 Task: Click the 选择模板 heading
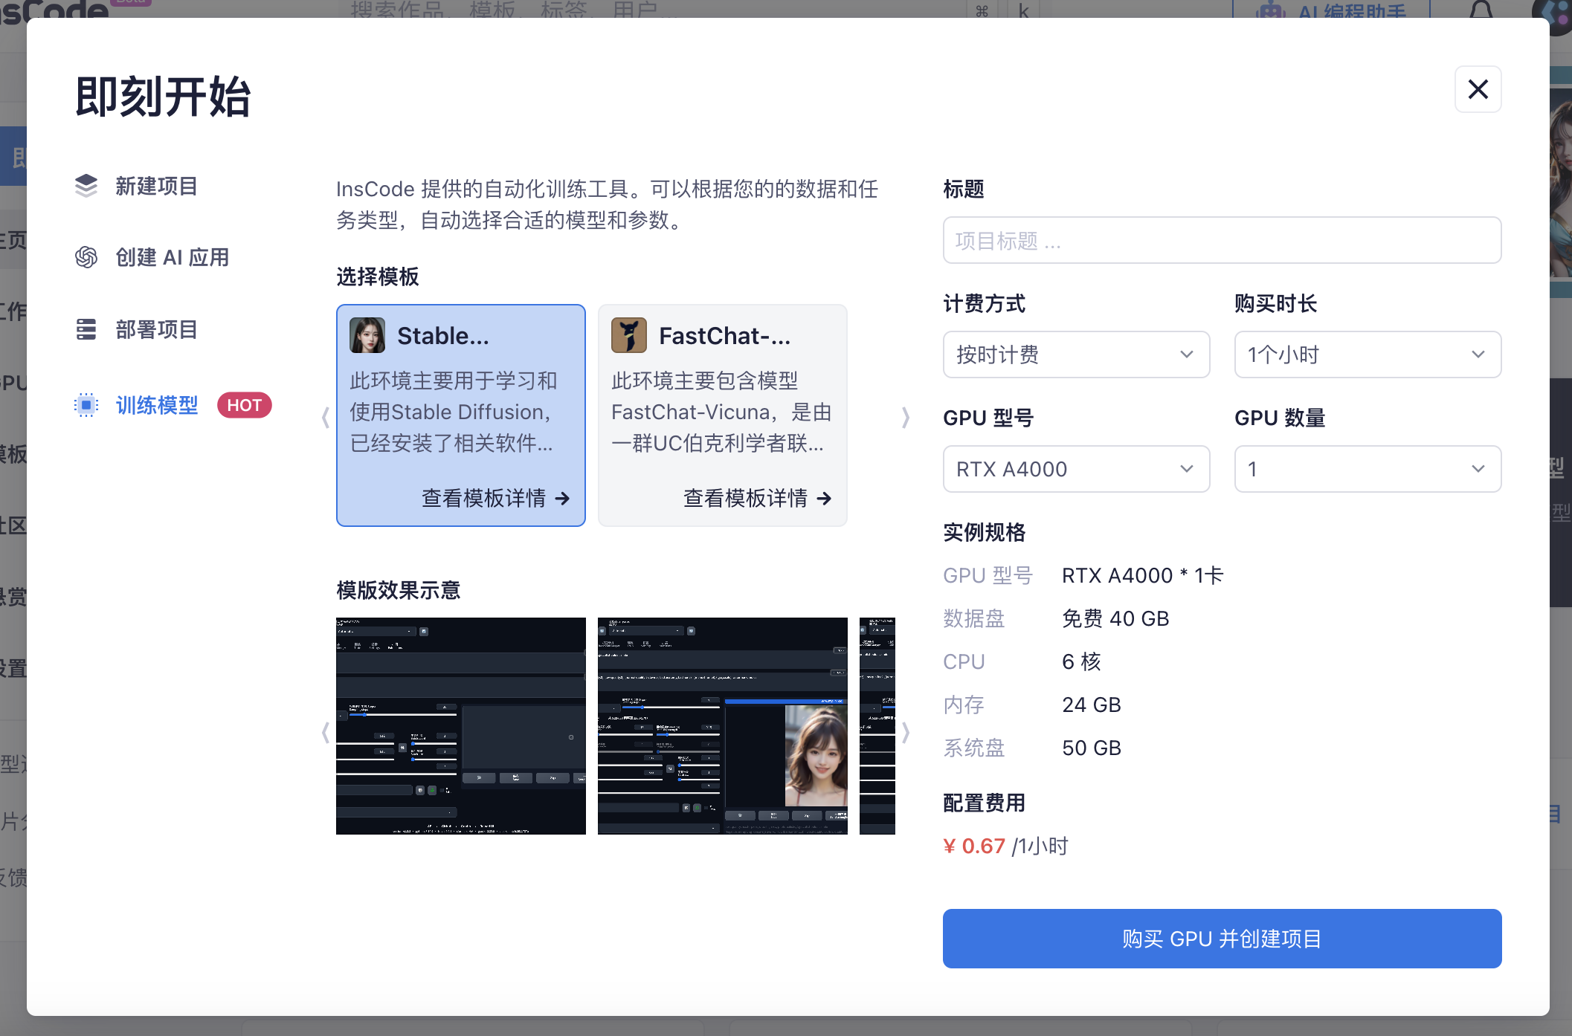coord(378,276)
